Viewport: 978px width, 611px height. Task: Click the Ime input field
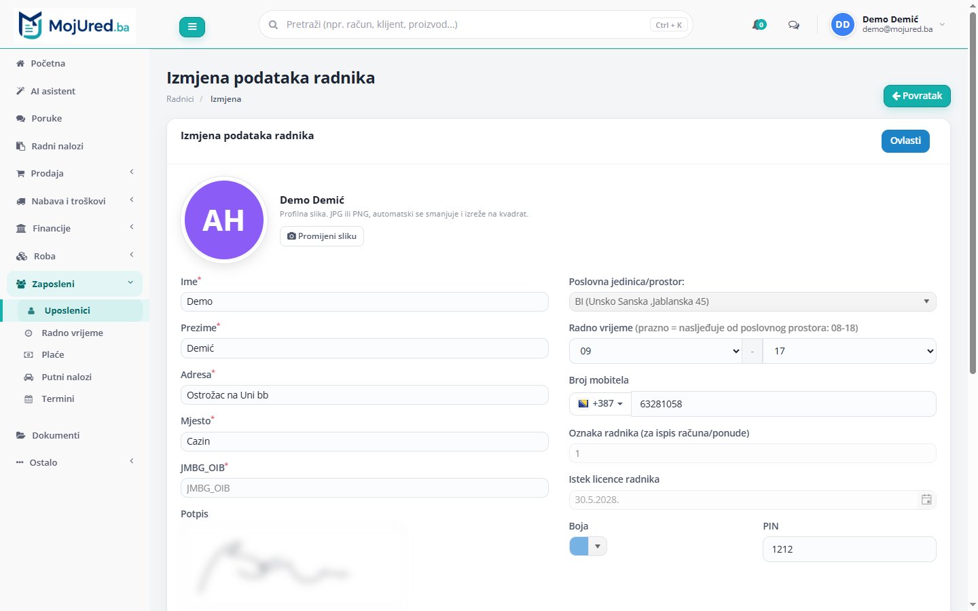(x=365, y=301)
